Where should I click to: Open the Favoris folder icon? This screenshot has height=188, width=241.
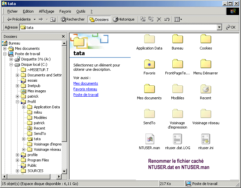tap(149, 64)
